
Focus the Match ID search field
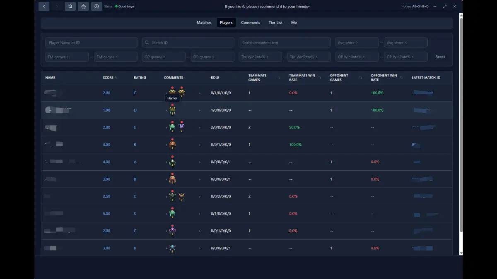[x=188, y=43]
